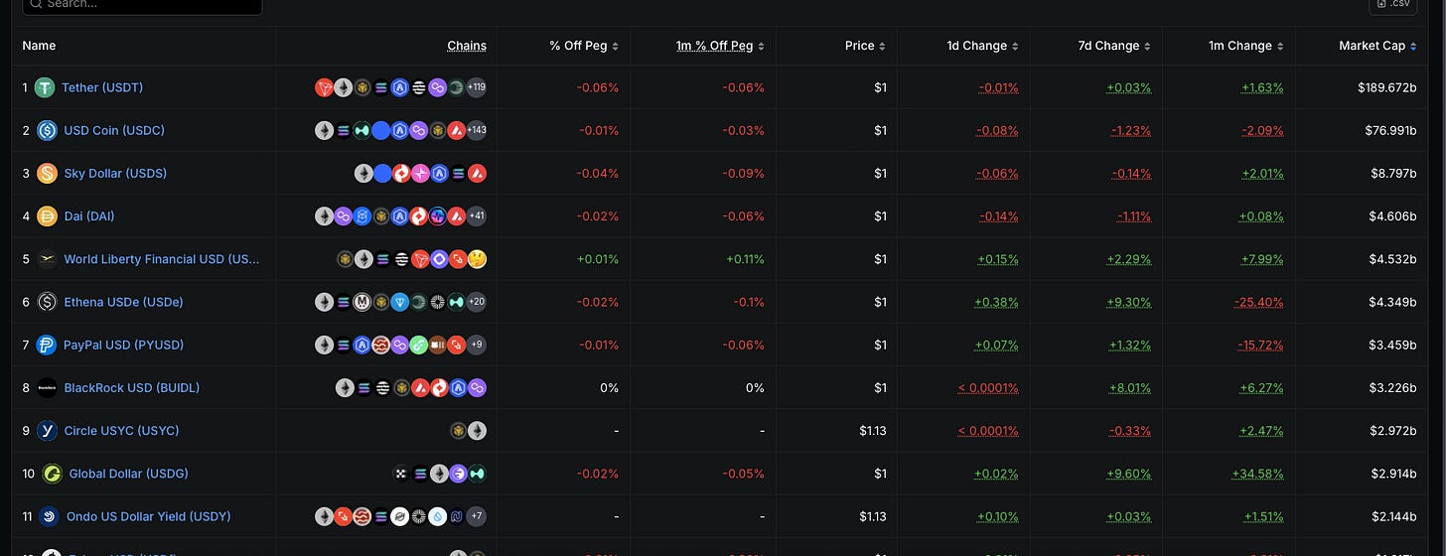Sort by 1m Change column header
This screenshot has width=1446, height=556.
[1246, 46]
